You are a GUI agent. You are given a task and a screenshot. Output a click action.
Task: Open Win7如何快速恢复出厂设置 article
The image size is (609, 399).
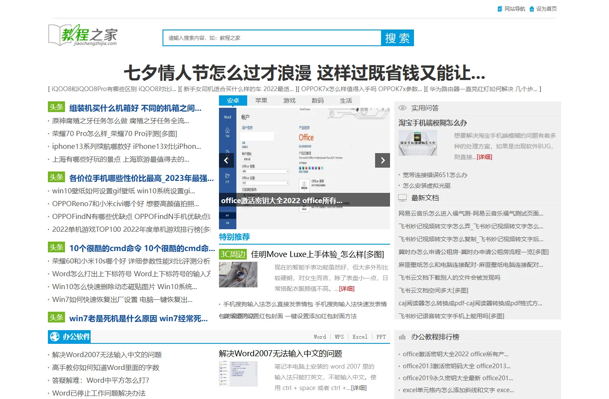point(122,299)
